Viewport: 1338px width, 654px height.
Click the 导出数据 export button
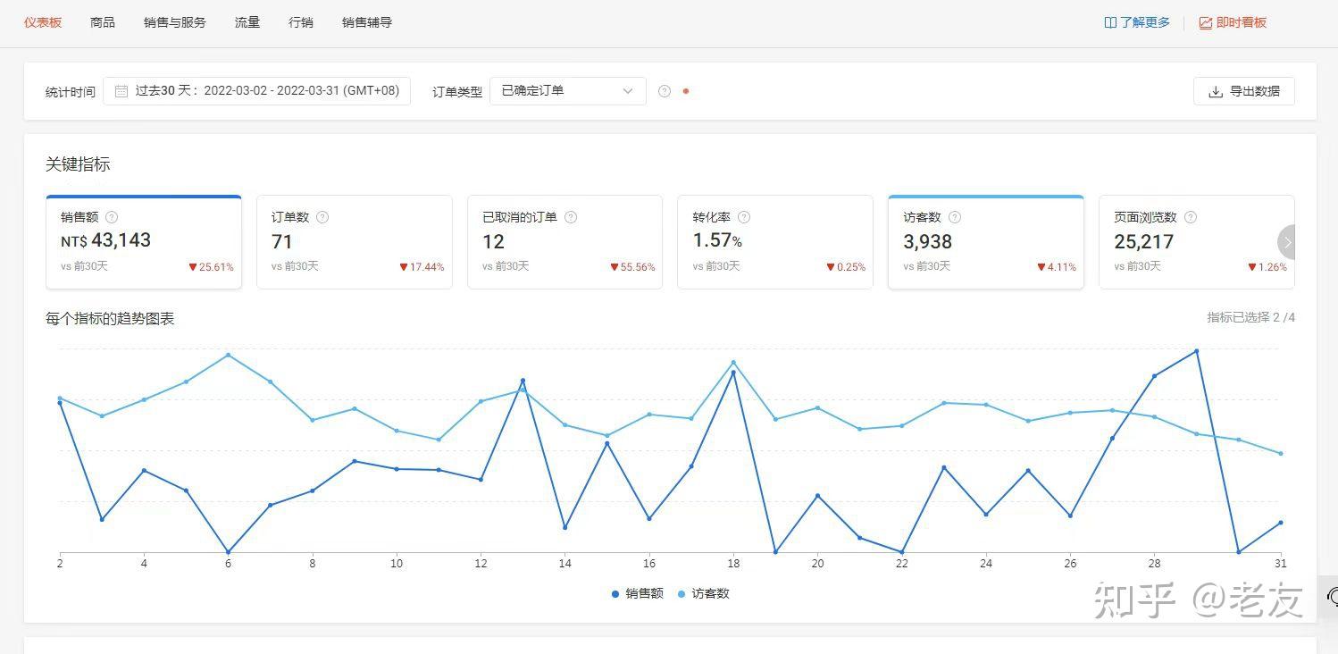click(x=1243, y=90)
